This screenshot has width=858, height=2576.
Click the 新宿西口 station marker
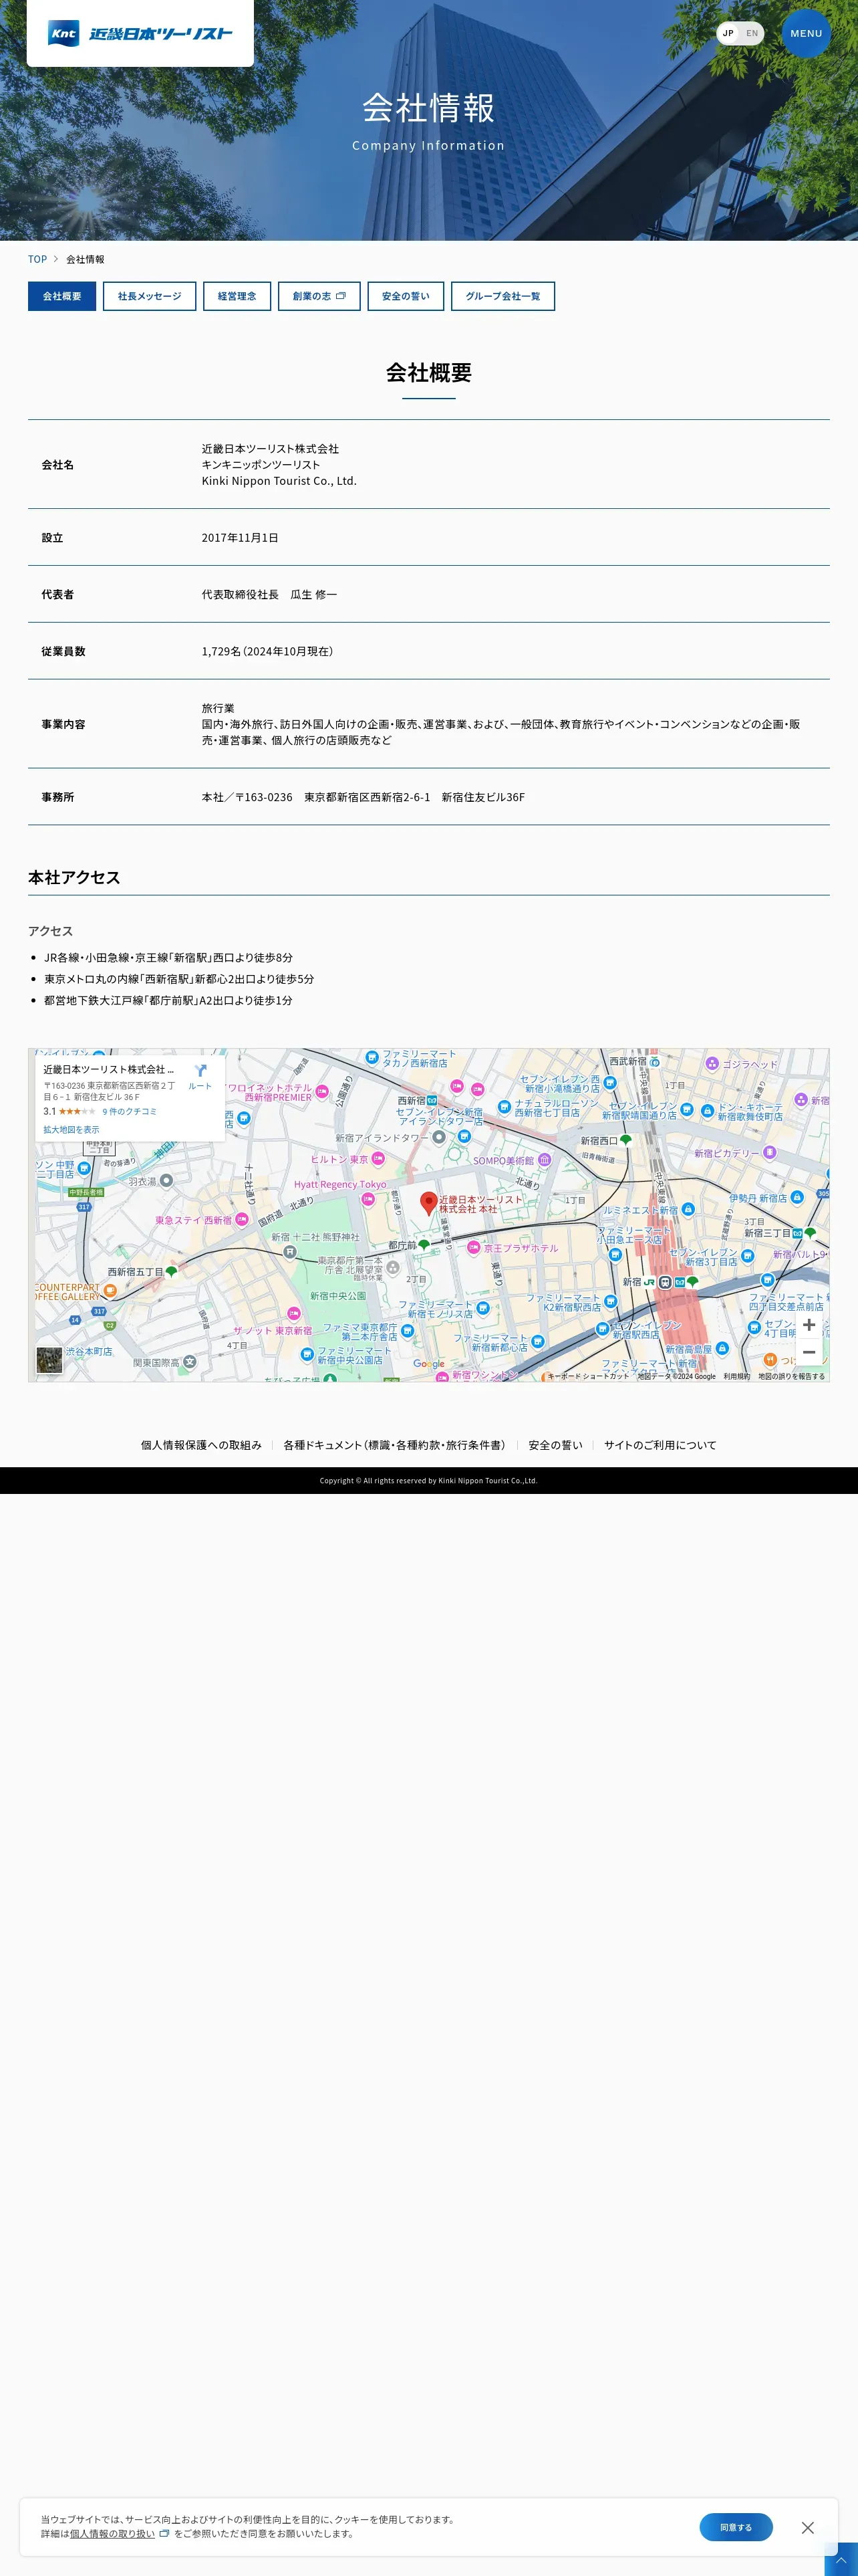point(625,1140)
